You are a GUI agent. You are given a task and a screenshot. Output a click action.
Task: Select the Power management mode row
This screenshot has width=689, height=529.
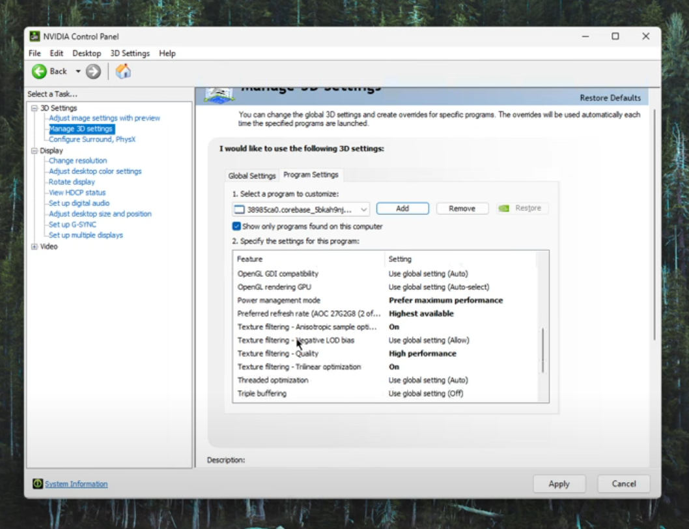pos(384,300)
